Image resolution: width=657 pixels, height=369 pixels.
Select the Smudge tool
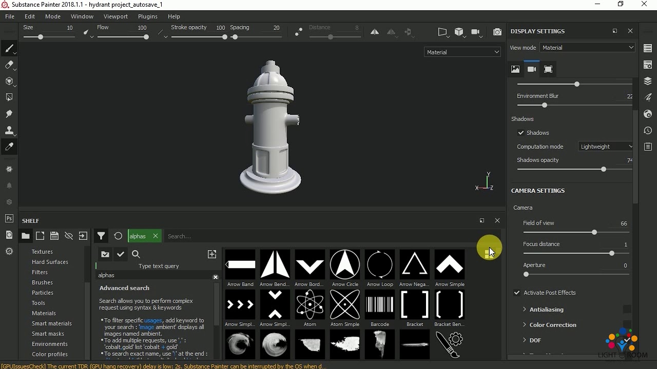click(9, 114)
